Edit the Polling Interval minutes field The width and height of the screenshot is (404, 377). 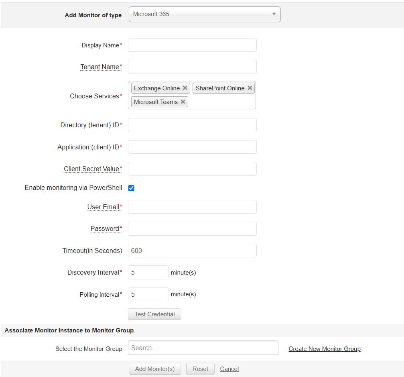148,294
